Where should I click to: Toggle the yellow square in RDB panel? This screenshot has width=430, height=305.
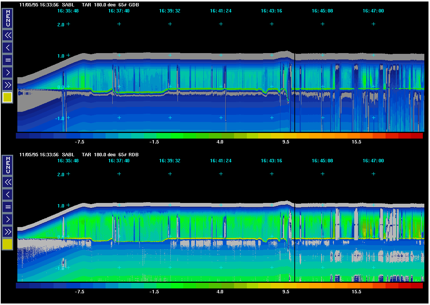coord(8,244)
